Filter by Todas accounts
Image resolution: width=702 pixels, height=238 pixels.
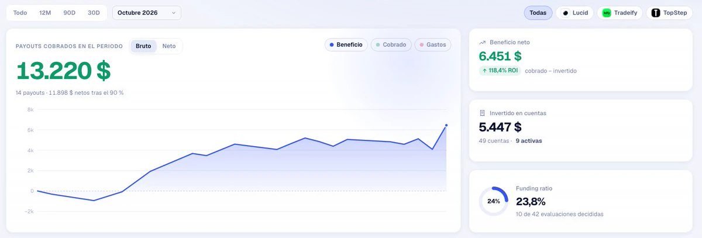tap(538, 13)
